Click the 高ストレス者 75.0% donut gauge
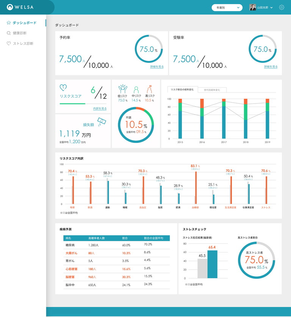 257,260
